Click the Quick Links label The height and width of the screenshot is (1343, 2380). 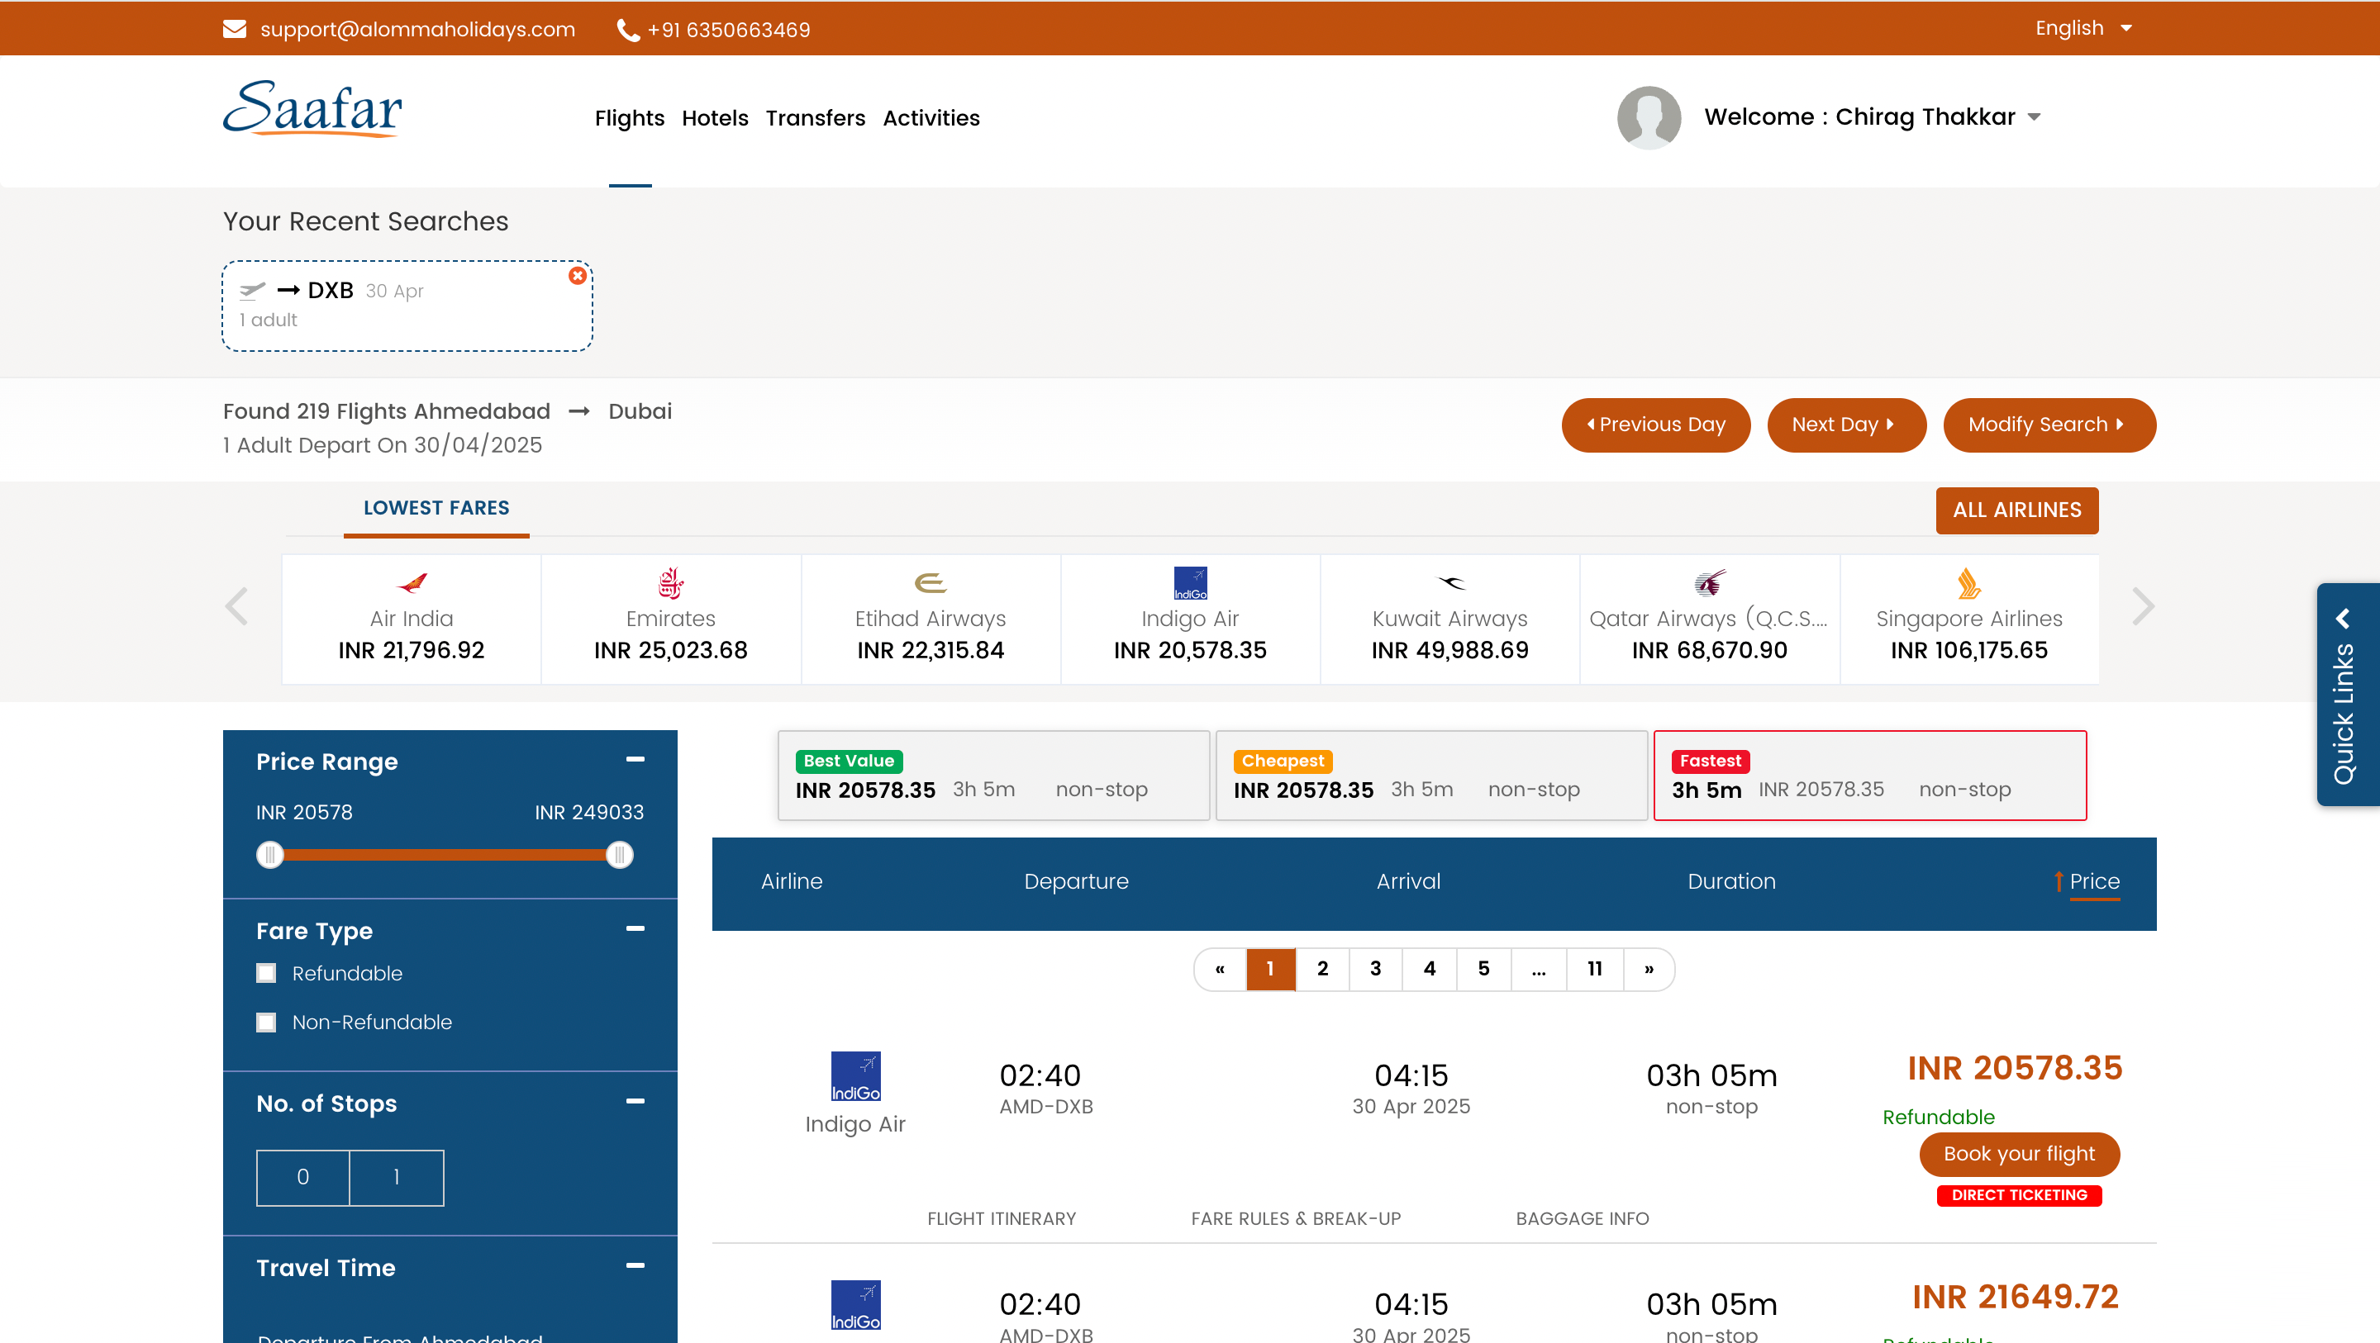point(2343,714)
